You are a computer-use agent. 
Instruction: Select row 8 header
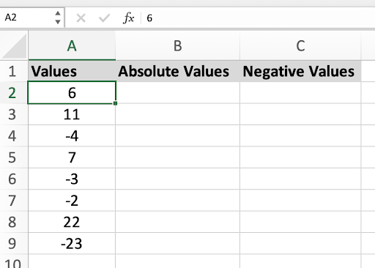click(x=14, y=222)
